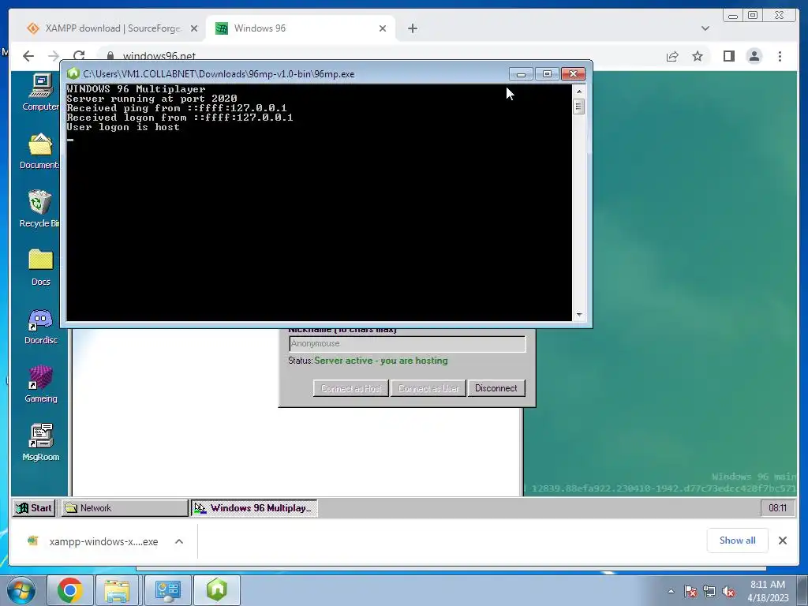Click "Server running at port 2020" line

click(151, 99)
